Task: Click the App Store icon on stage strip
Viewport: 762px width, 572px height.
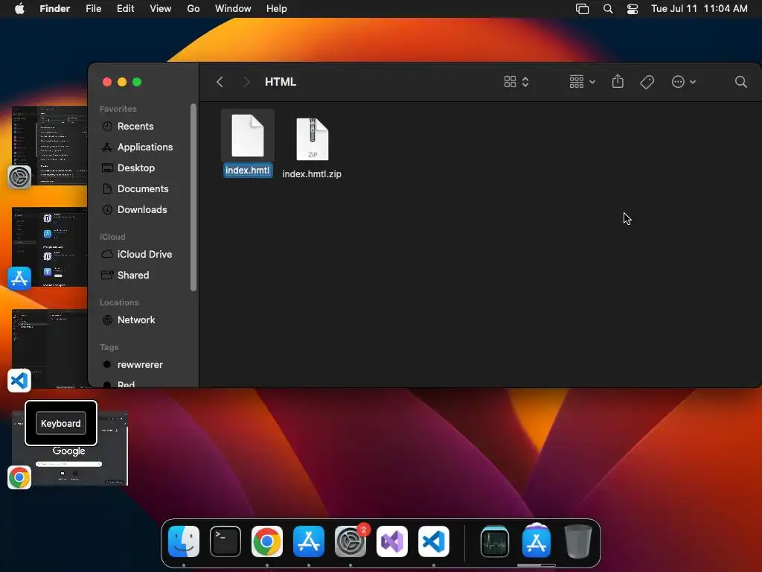Action: [19, 279]
